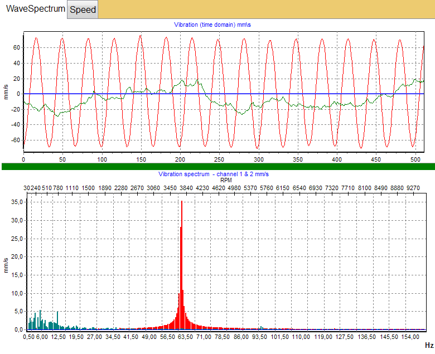Viewport: 435px width, 354px height.
Task: Click the green divider bar between charts
Action: pyautogui.click(x=218, y=167)
